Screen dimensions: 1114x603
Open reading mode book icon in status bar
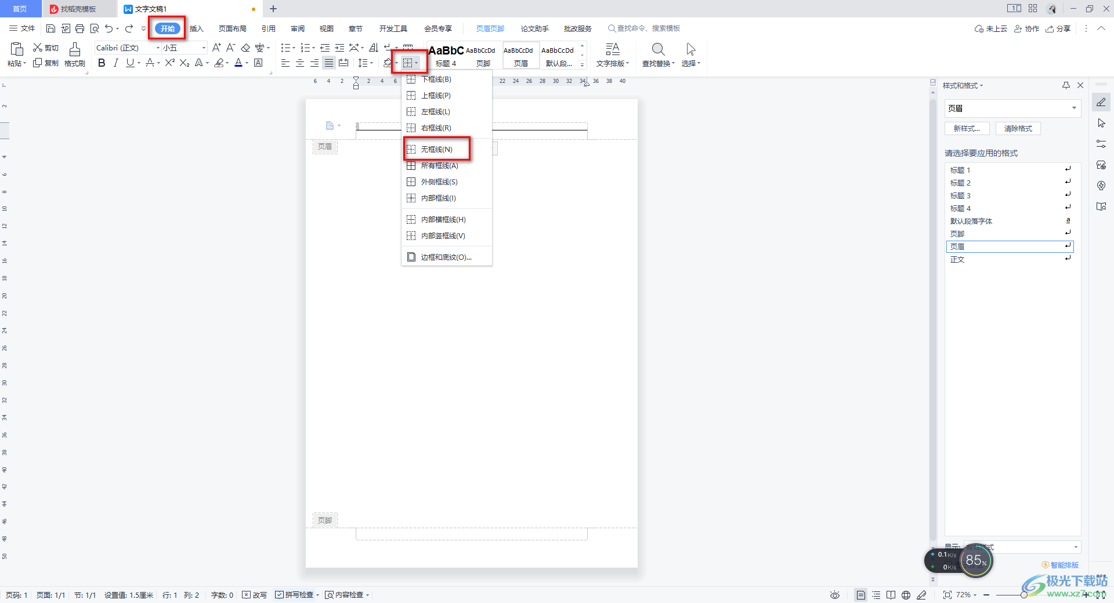(891, 595)
